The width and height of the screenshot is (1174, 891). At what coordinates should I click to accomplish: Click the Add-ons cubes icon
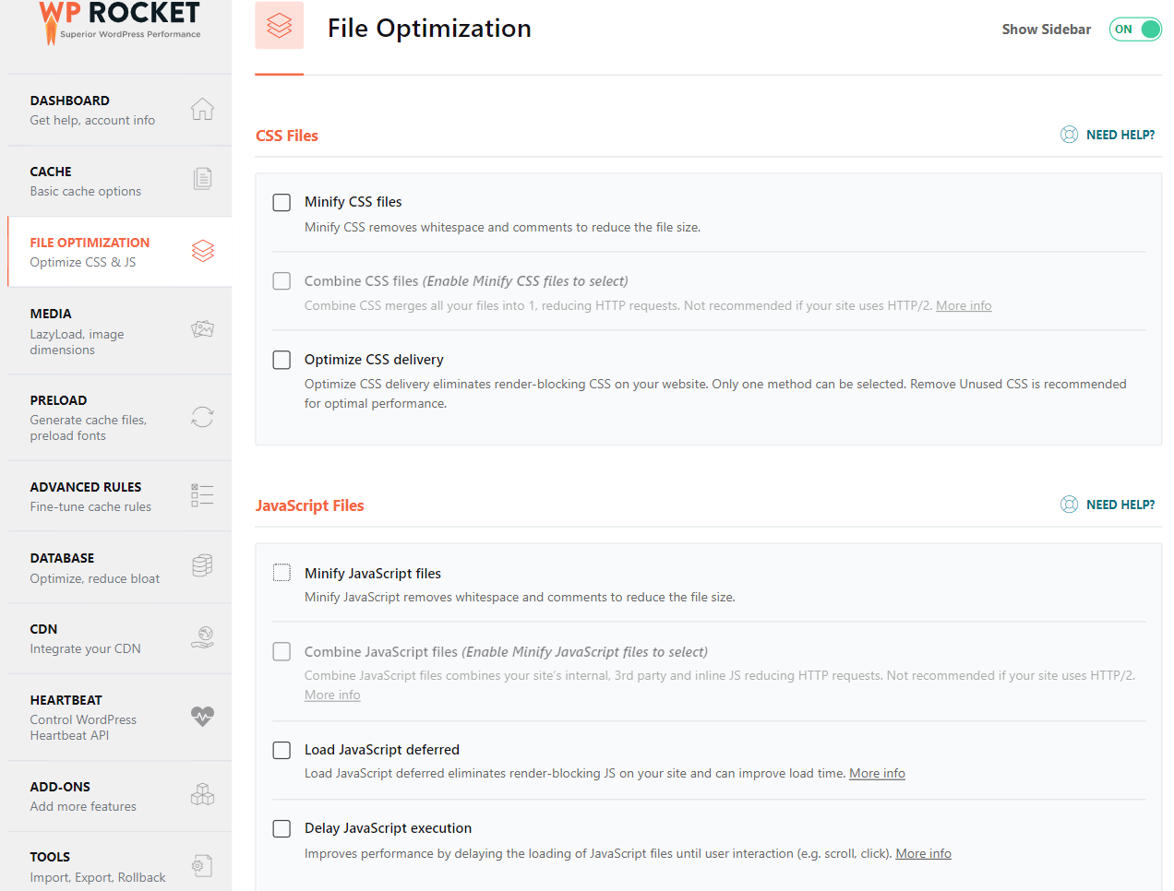tap(202, 794)
